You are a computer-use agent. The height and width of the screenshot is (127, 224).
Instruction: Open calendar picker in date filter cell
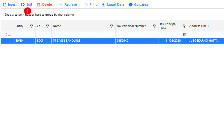[x=185, y=35]
